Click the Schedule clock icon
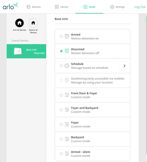The width and height of the screenshot is (147, 162). tap(67, 66)
